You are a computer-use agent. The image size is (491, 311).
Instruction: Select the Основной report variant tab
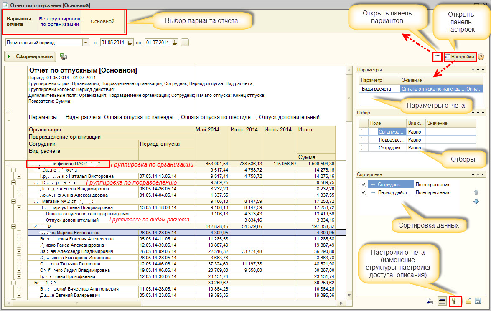pyautogui.click(x=102, y=21)
